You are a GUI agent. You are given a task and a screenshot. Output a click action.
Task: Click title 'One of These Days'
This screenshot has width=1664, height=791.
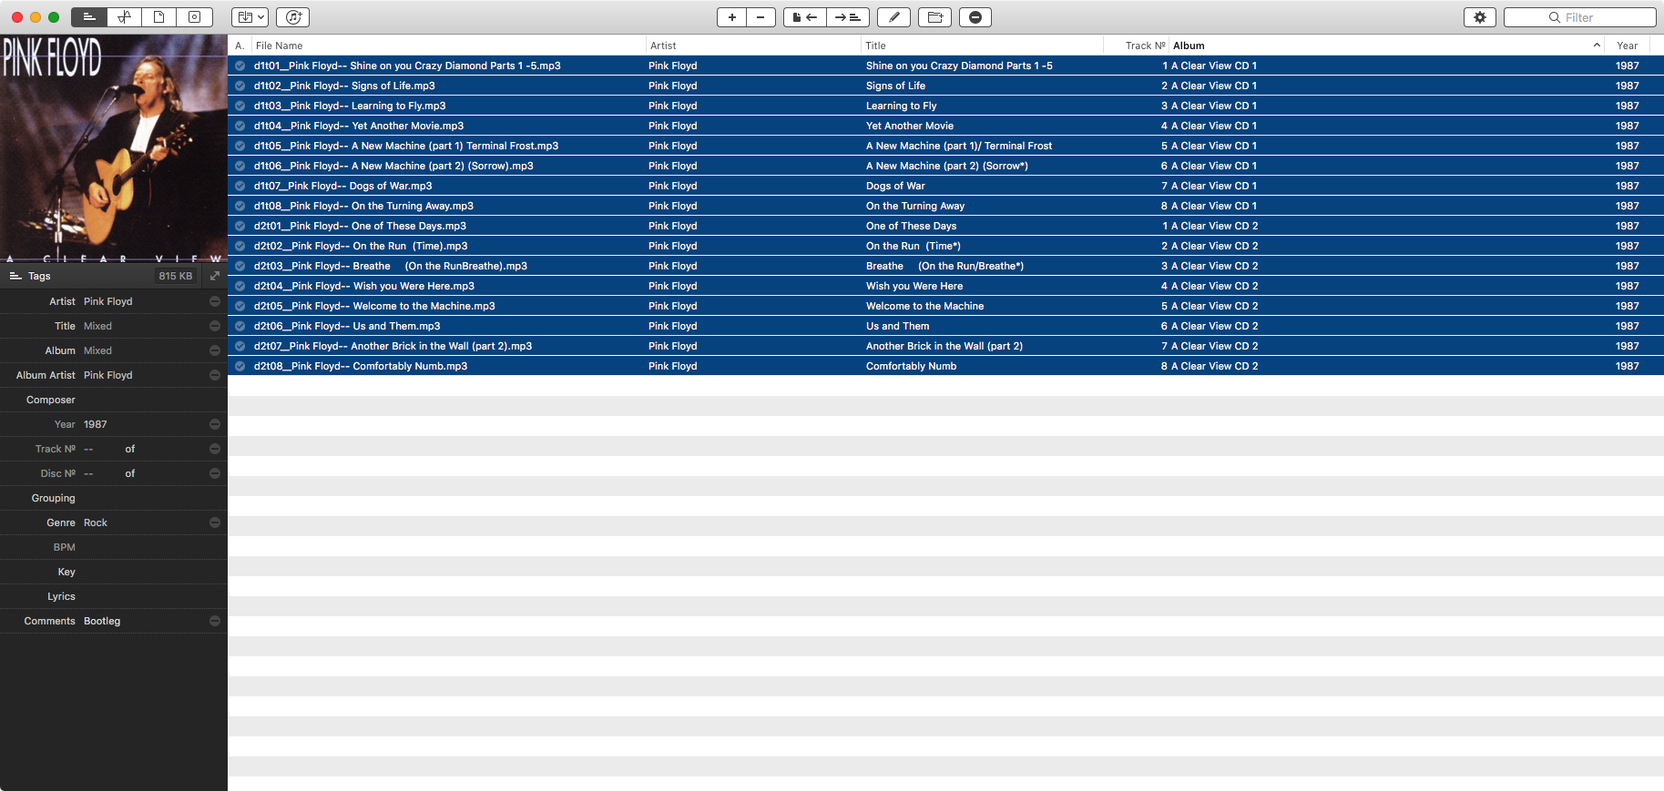click(911, 226)
